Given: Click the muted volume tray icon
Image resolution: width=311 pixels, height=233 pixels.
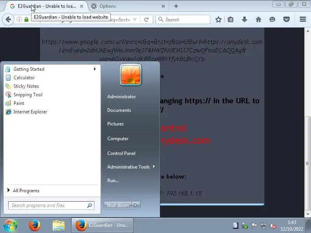Looking at the screenshot, I should pos(273,226).
